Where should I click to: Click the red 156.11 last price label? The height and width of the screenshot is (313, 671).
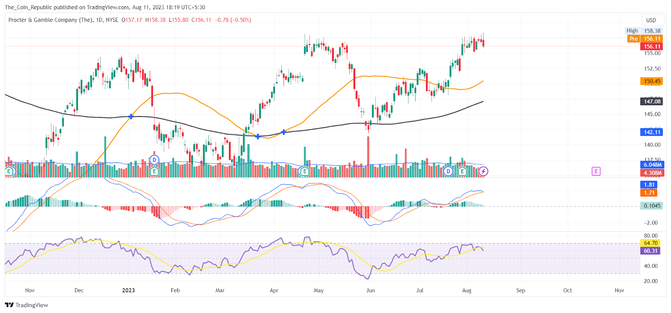point(652,47)
